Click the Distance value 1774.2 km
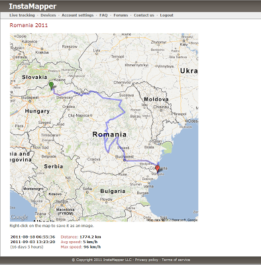 [x=90, y=237]
